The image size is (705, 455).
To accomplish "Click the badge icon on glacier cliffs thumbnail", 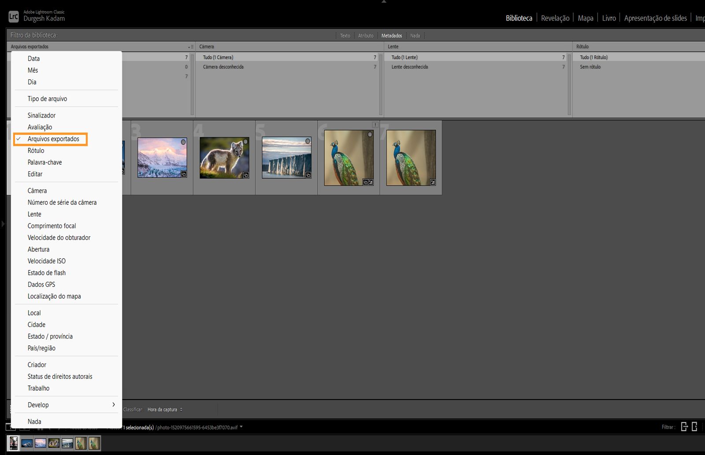I will pos(308,175).
